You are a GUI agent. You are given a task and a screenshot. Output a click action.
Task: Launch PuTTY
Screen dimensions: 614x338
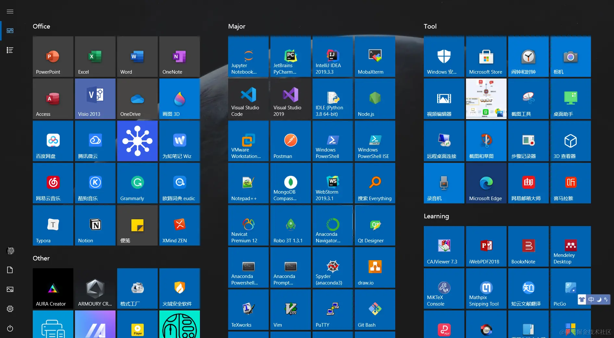pos(333,309)
